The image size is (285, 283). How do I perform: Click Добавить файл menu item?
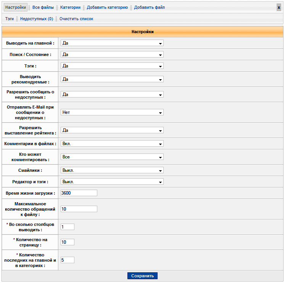click(x=149, y=8)
